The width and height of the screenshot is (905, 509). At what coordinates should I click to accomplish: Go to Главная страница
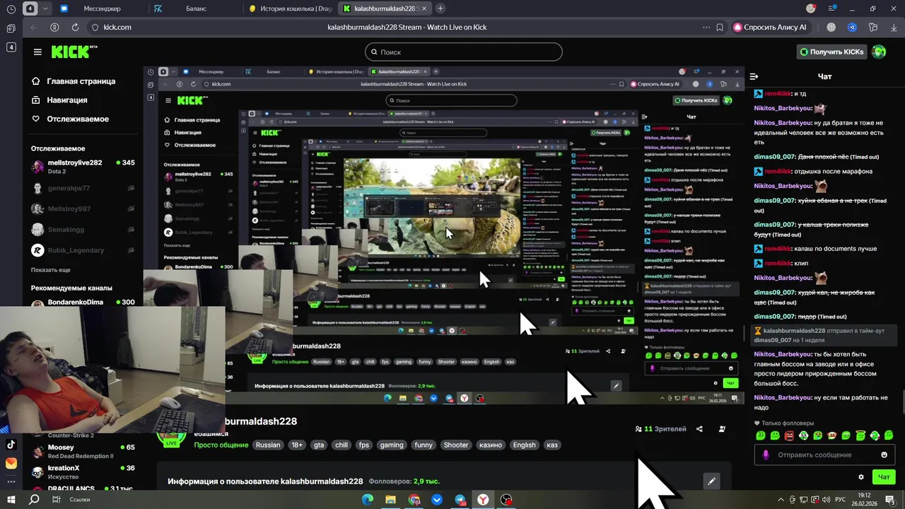tap(74, 81)
